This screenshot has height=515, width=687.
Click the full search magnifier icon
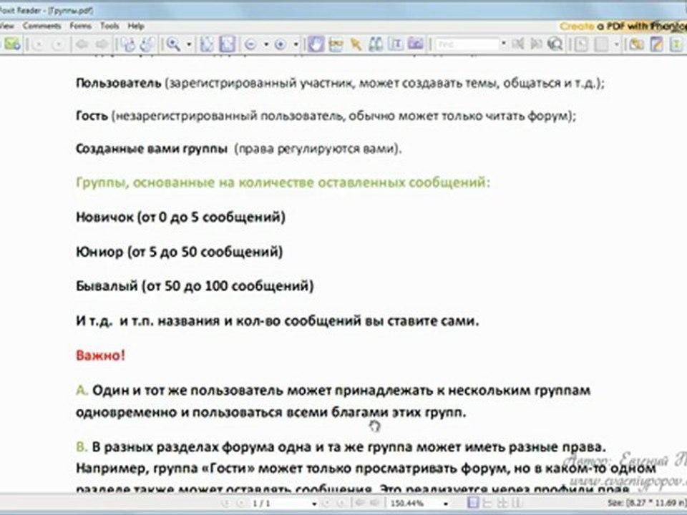pos(555,44)
